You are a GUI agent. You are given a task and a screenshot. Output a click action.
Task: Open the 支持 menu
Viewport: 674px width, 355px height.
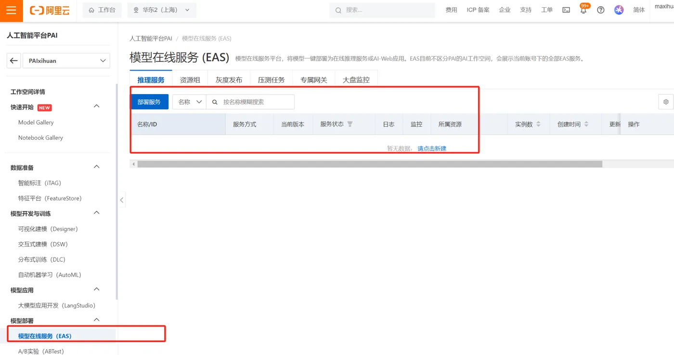click(526, 10)
